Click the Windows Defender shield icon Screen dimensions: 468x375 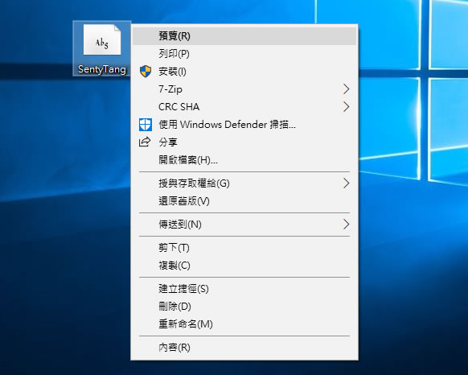[x=146, y=125]
